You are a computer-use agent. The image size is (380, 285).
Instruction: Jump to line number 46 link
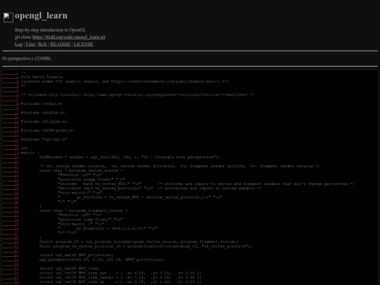(x=11, y=273)
